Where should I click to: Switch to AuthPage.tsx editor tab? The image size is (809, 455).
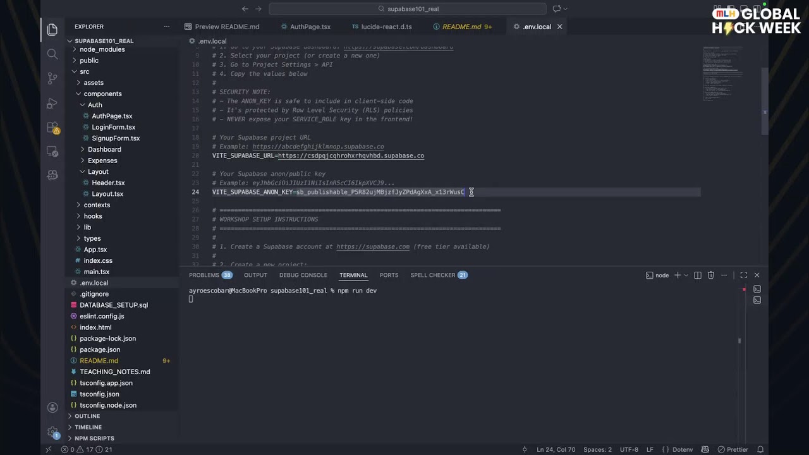305,27
